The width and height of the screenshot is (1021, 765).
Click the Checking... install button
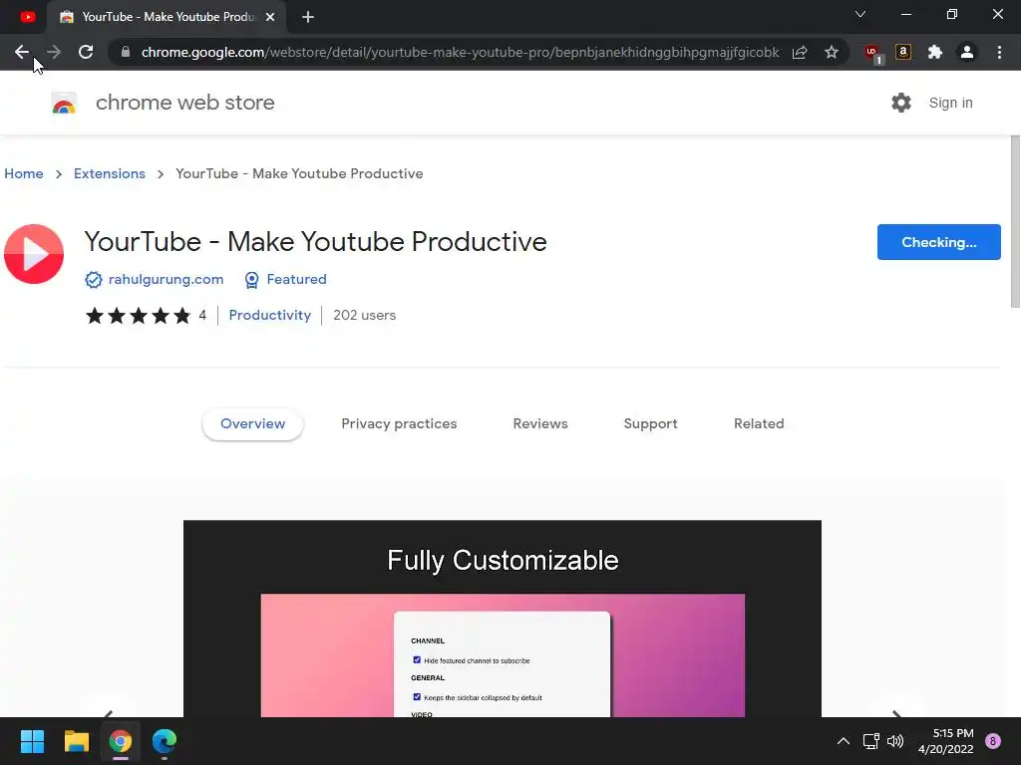coord(938,242)
